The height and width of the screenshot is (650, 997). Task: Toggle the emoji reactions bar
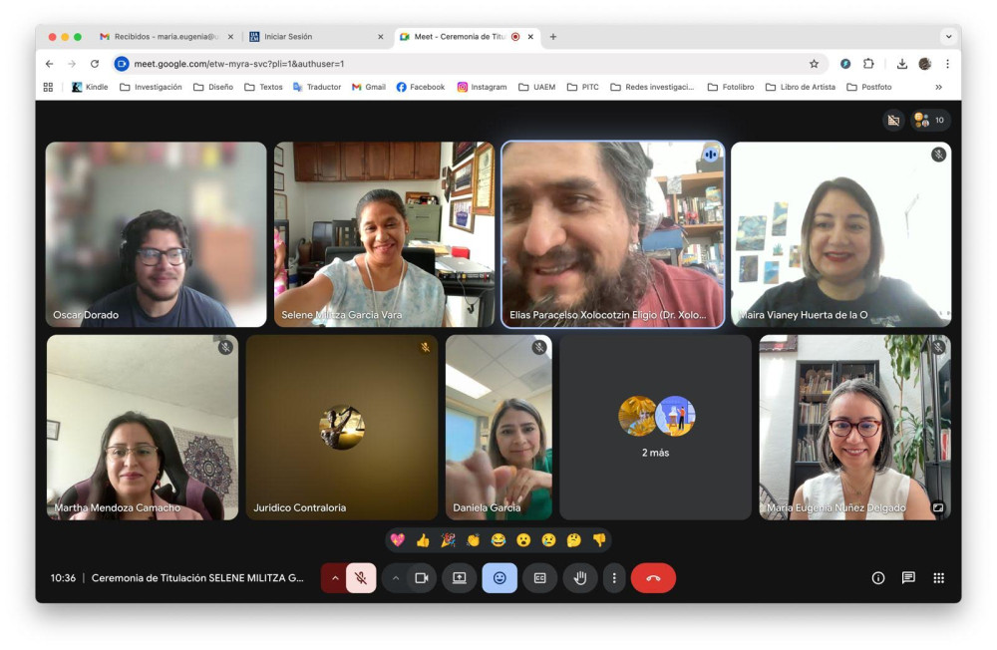coord(499,578)
